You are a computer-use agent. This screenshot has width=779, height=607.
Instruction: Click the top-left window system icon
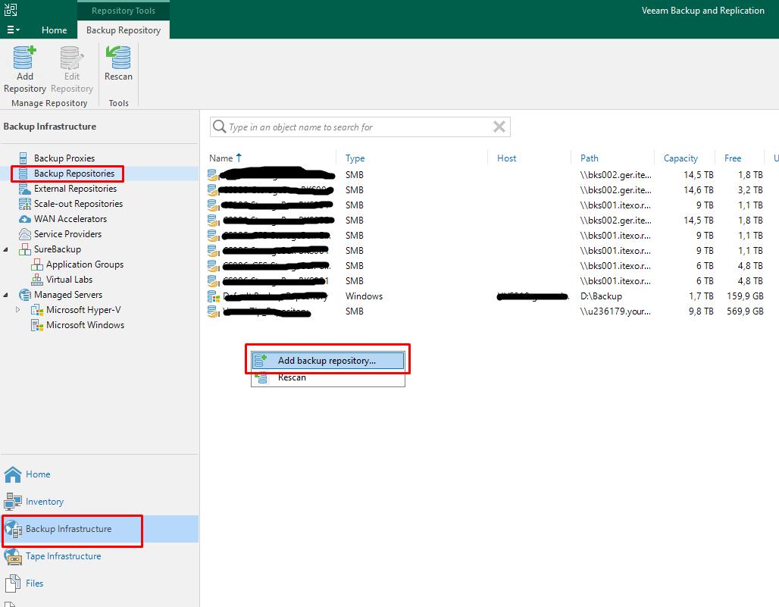pyautogui.click(x=11, y=9)
